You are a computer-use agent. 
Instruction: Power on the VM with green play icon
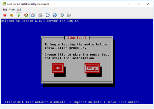(x=19, y=15)
